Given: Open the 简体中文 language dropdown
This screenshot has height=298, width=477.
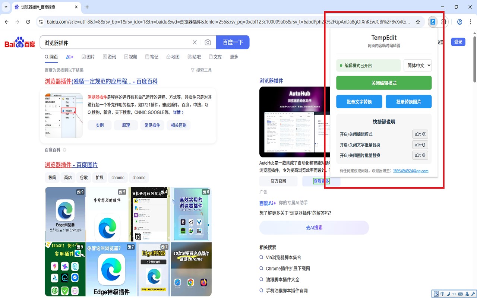Looking at the screenshot, I should point(418,65).
